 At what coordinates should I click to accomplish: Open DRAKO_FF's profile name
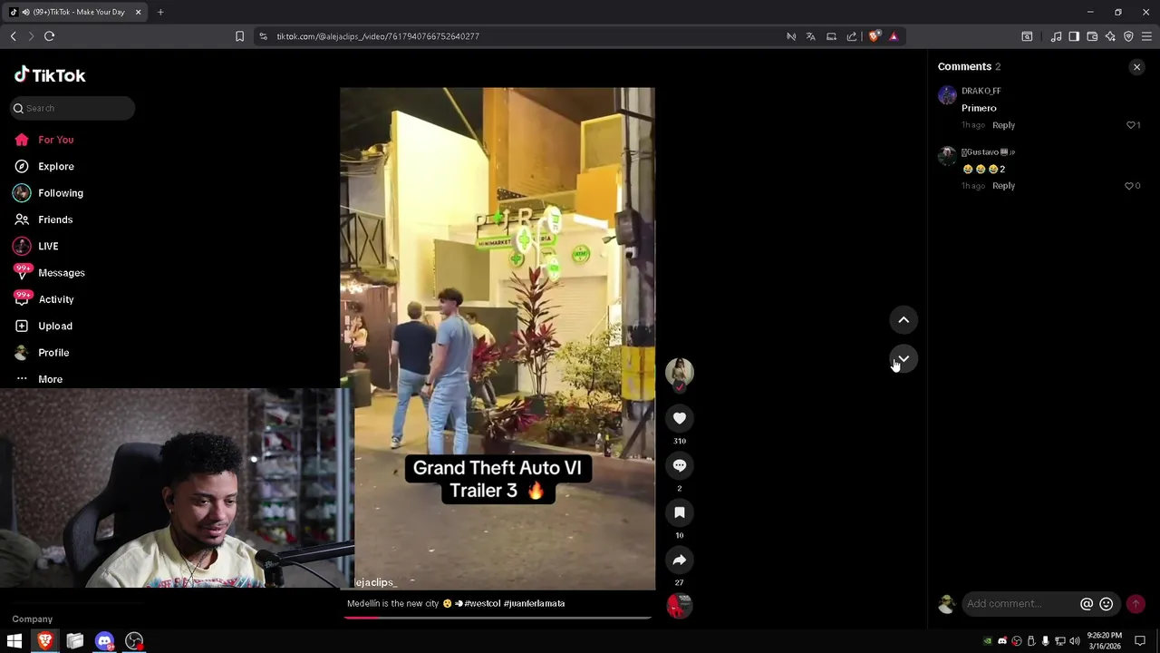coord(981,91)
